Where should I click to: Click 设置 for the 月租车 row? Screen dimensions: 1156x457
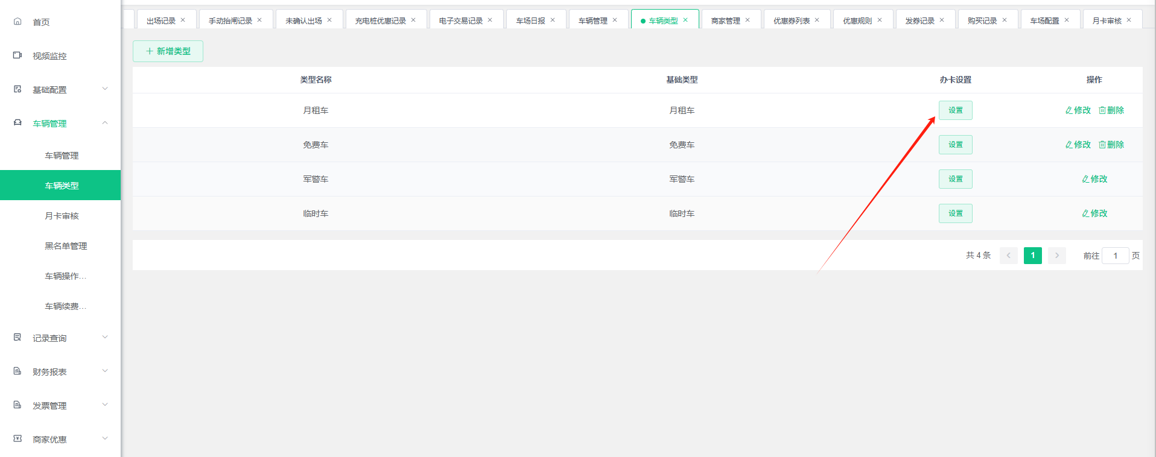pyautogui.click(x=956, y=110)
